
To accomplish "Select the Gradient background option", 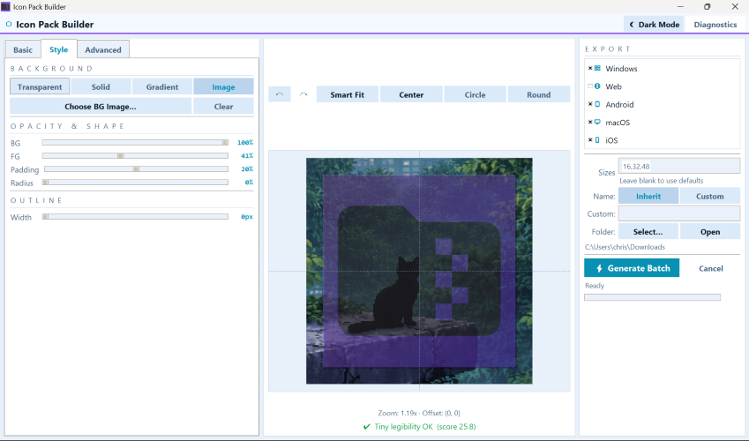I will 162,86.
